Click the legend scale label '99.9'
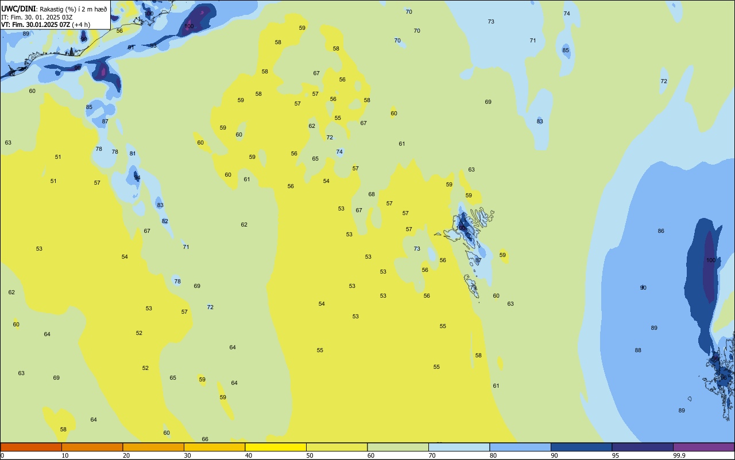The width and height of the screenshot is (735, 460). [679, 455]
